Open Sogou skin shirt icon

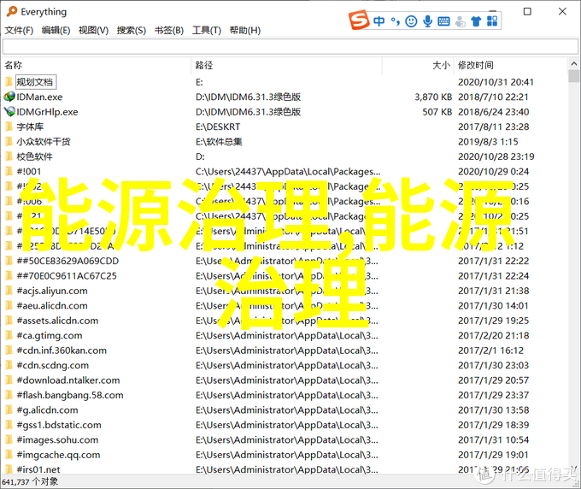click(x=476, y=21)
